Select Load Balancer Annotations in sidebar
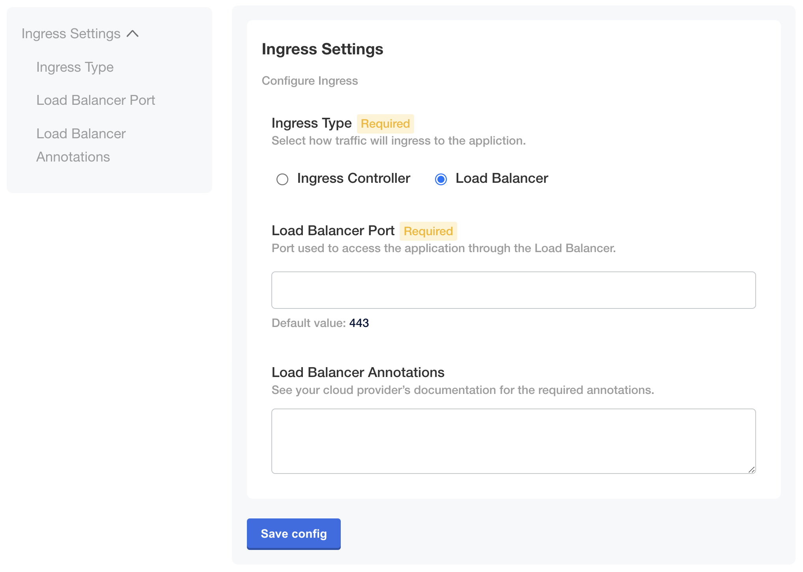The height and width of the screenshot is (572, 803). click(x=81, y=145)
